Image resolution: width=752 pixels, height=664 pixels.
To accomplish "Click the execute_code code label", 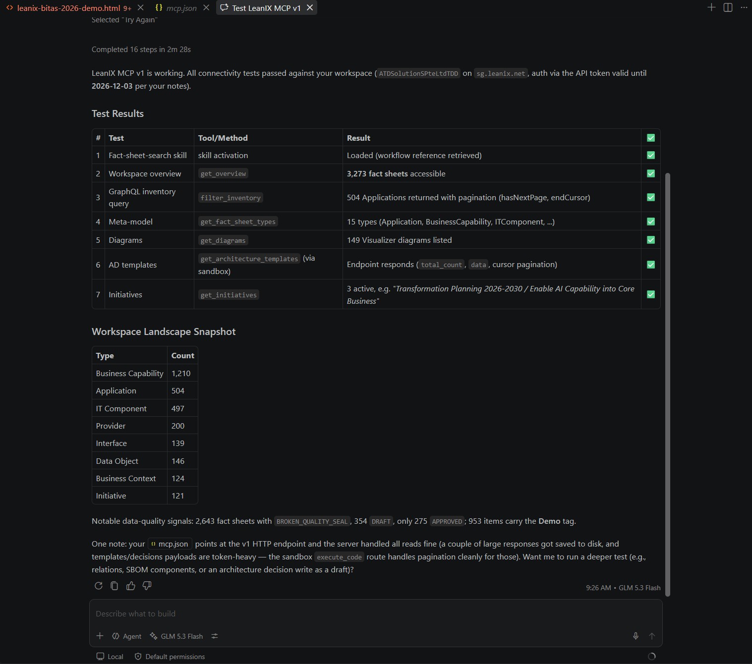I will coord(339,557).
